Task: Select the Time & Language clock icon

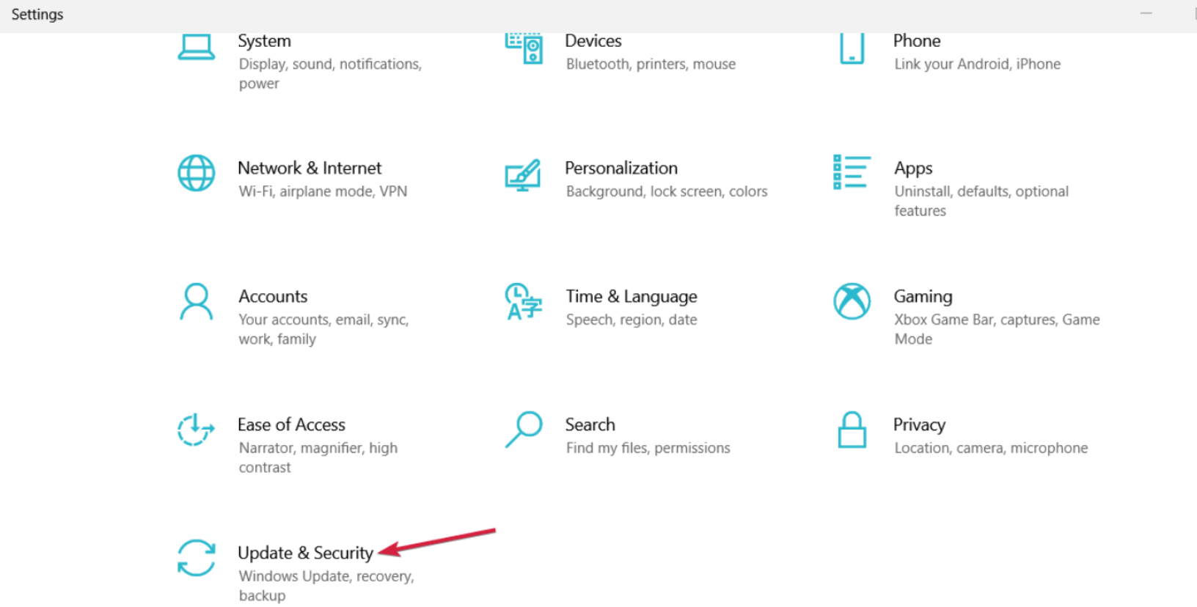Action: [x=523, y=301]
